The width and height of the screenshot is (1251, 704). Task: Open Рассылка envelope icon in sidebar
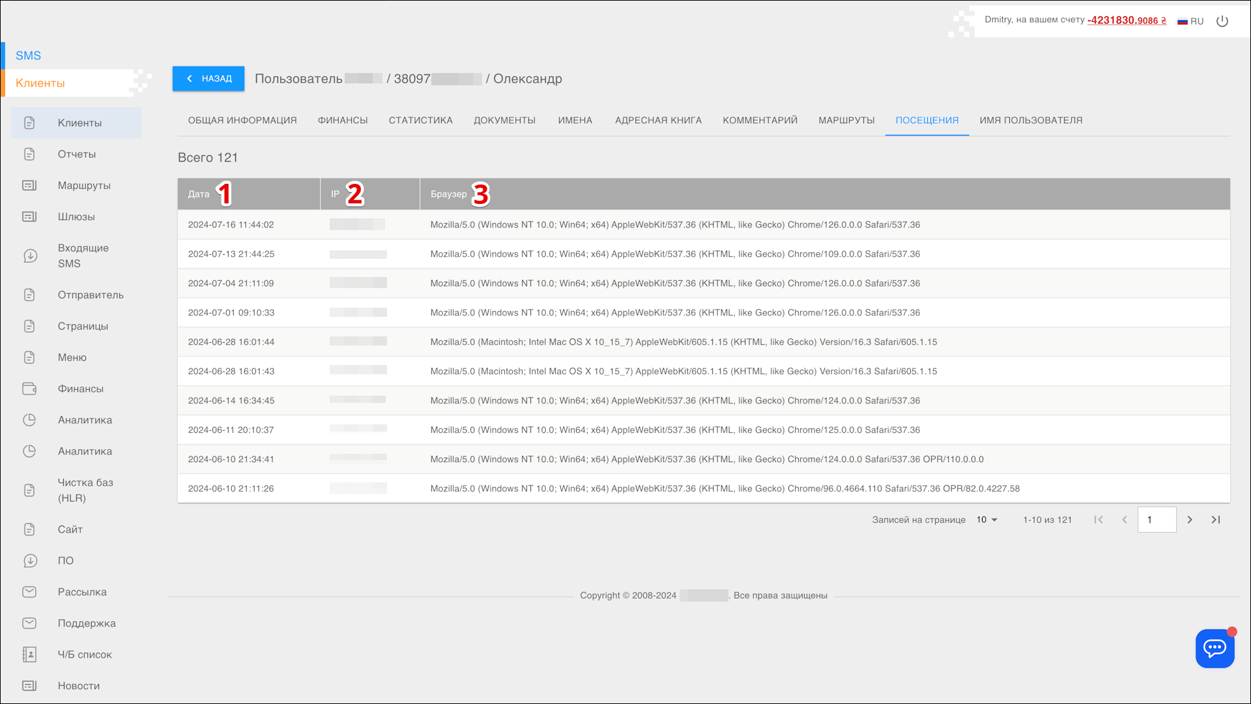pos(30,592)
